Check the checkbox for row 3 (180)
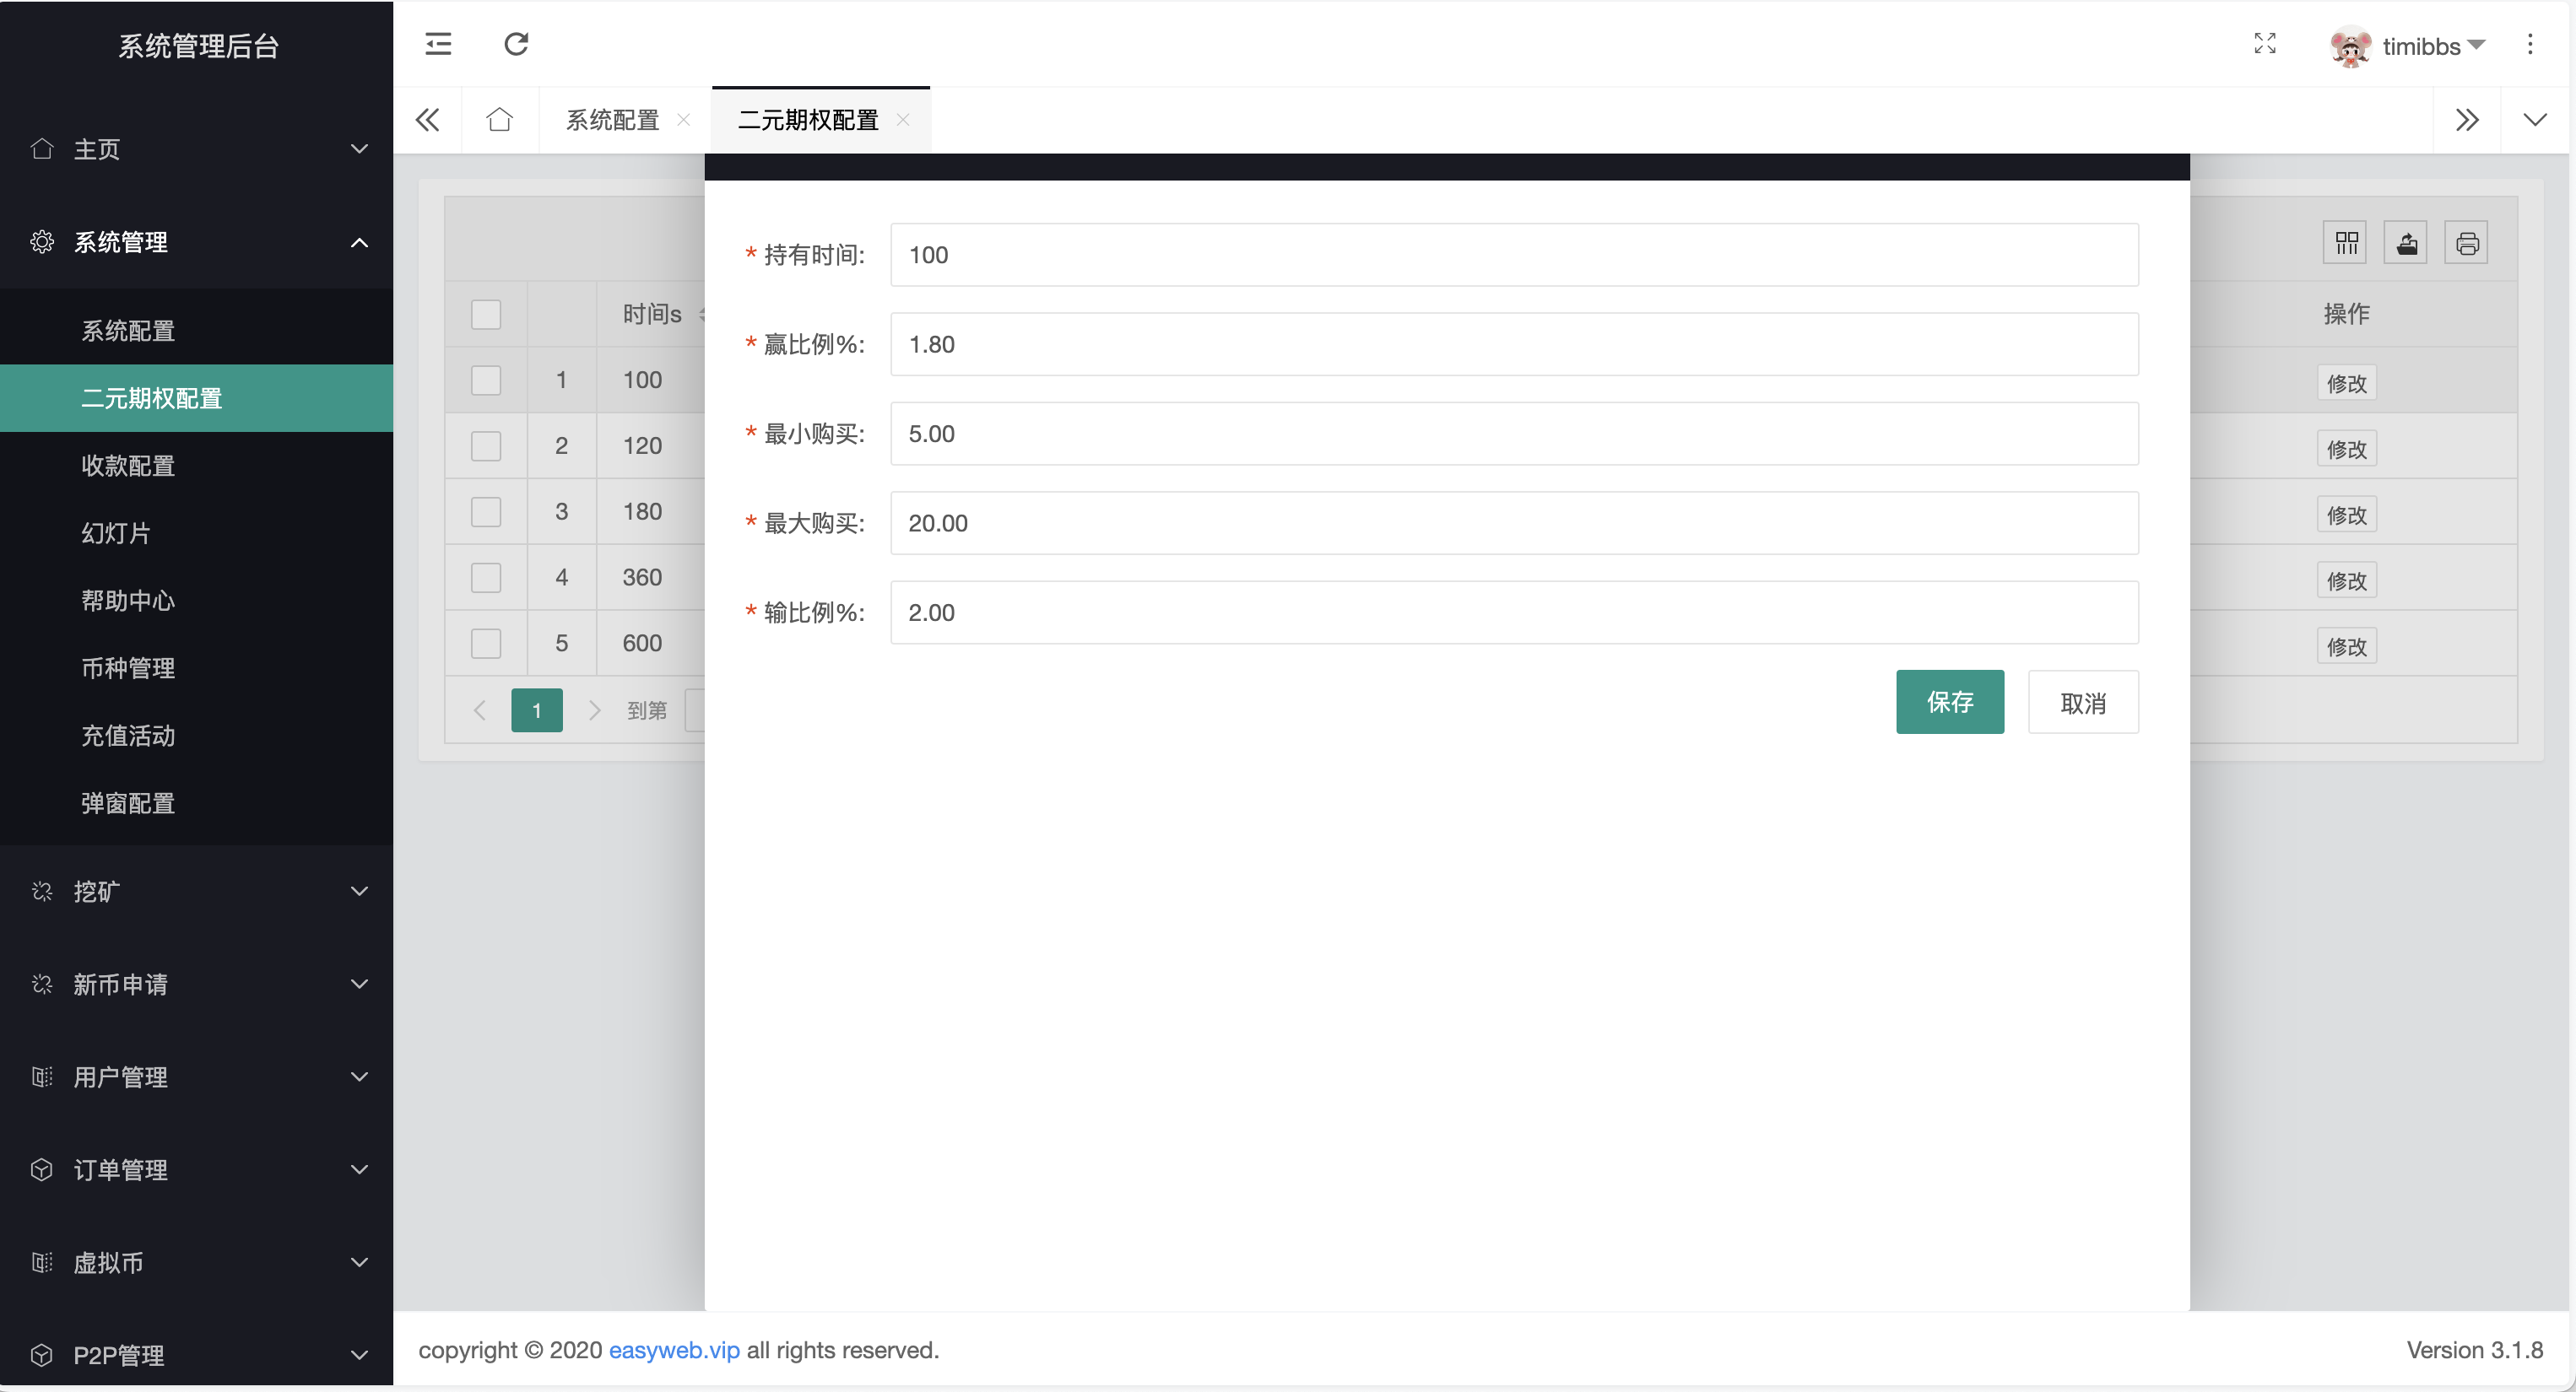Screen dimensions: 2576x1392 tap(486, 510)
